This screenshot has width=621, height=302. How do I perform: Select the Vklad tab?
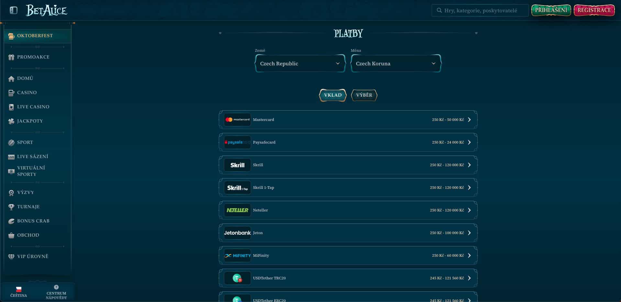pyautogui.click(x=333, y=95)
